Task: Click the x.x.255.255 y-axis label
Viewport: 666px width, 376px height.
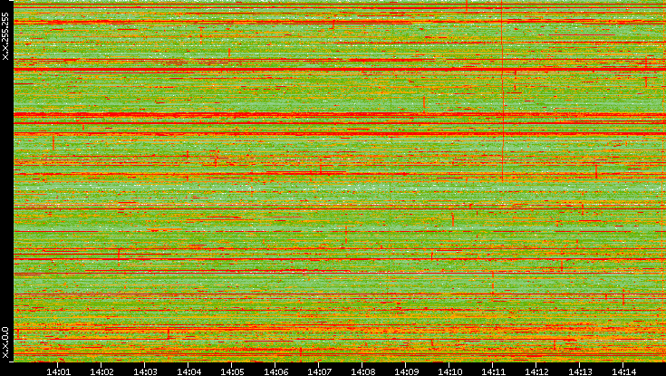Action: pos(5,36)
